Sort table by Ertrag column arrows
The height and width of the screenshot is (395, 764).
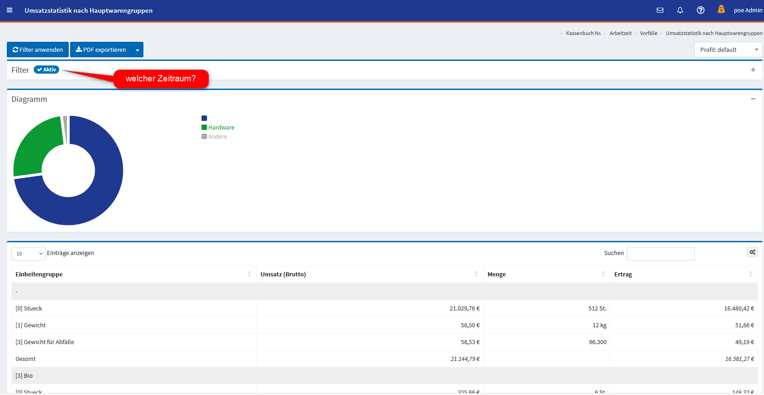point(750,274)
